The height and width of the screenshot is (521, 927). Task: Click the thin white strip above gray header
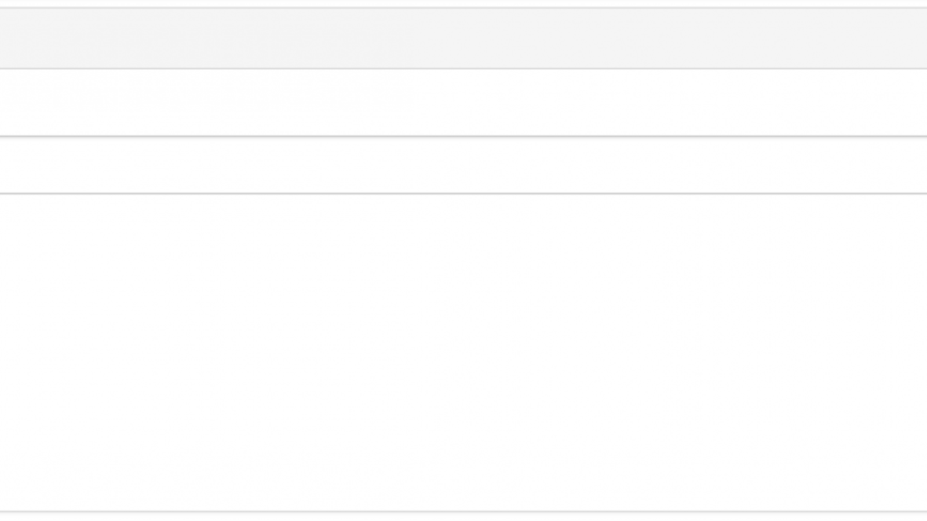(x=463, y=3)
